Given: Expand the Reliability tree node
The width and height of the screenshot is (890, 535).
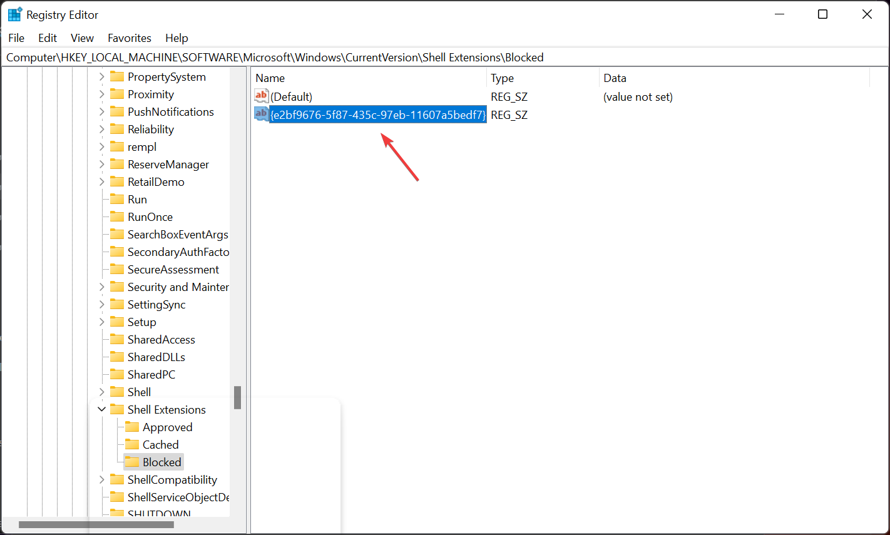Looking at the screenshot, I should pos(102,129).
